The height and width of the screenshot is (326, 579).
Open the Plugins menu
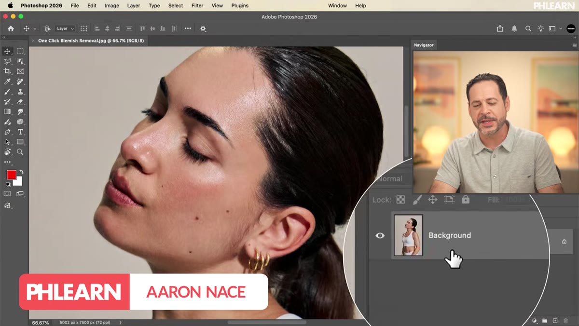pyautogui.click(x=240, y=6)
